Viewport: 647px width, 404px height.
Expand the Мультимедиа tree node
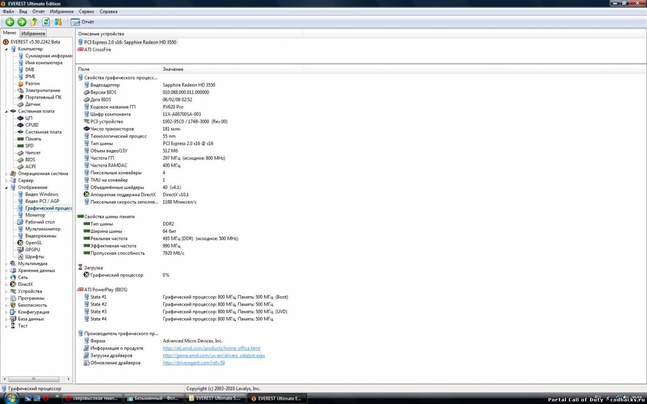point(6,264)
